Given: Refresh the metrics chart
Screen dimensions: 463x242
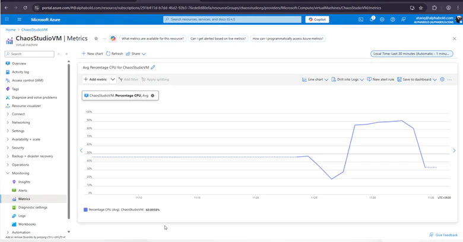Looking at the screenshot, I should (x=115, y=54).
